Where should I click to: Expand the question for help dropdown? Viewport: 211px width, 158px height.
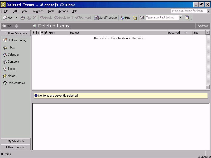(x=208, y=11)
